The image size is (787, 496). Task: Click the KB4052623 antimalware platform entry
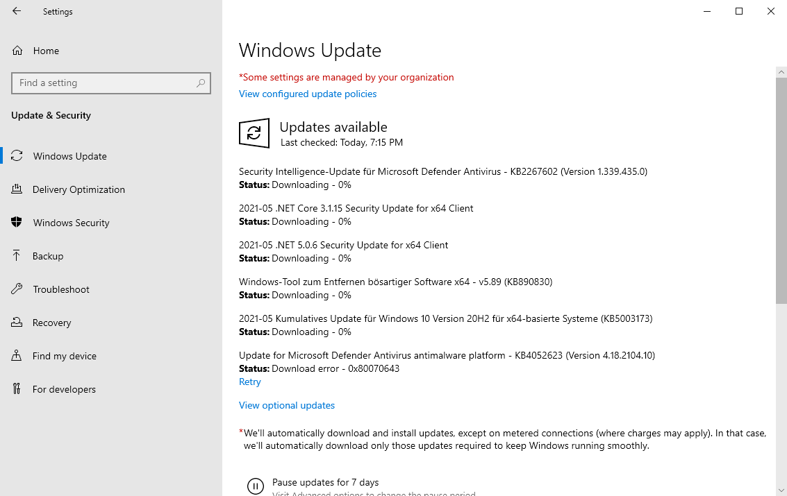click(447, 355)
